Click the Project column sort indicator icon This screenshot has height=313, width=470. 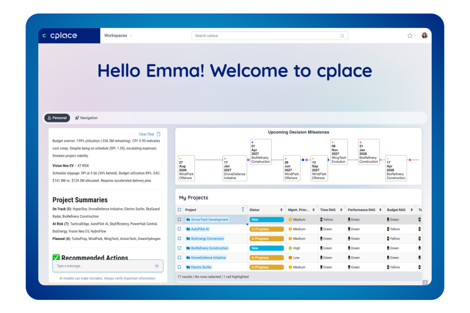click(243, 210)
